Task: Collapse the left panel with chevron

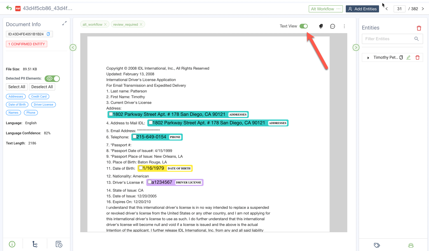Action: tap(73, 47)
